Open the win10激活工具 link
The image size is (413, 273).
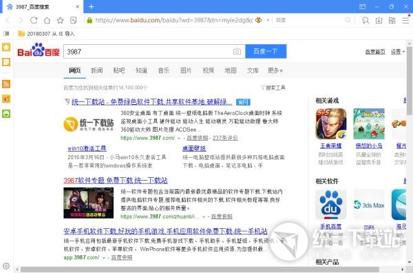tap(87, 148)
